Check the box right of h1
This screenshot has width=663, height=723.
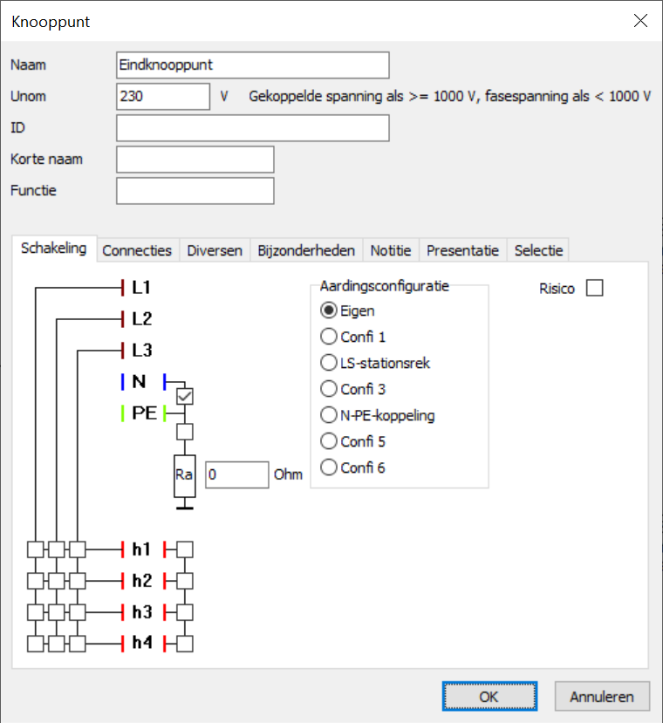(x=184, y=549)
